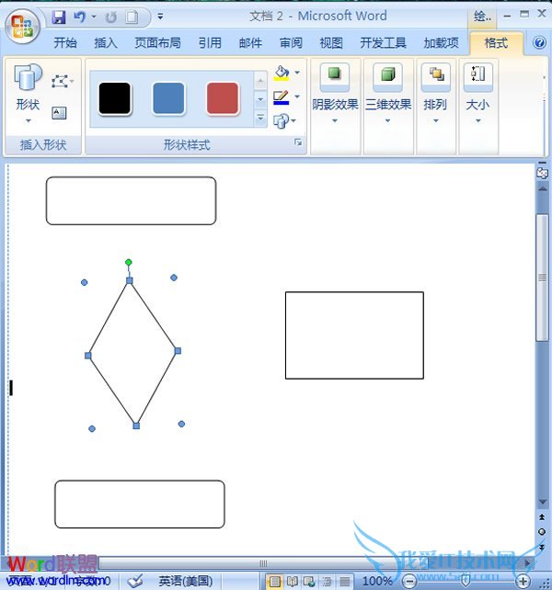
Task: Open the 邮件 tab
Action: 250,43
